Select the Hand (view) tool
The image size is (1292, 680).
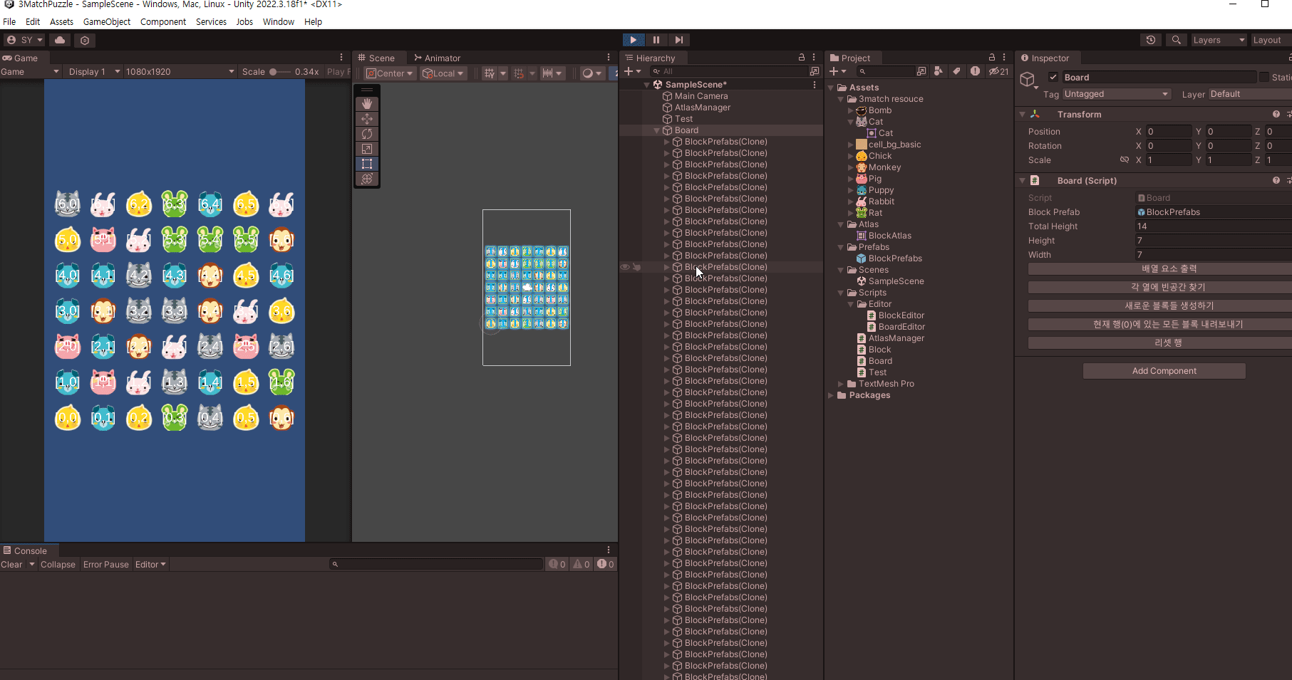(x=367, y=104)
